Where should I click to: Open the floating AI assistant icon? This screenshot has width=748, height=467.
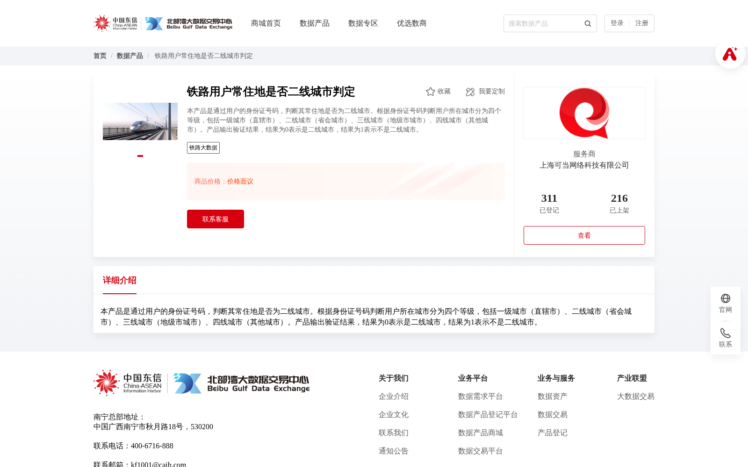(x=730, y=54)
